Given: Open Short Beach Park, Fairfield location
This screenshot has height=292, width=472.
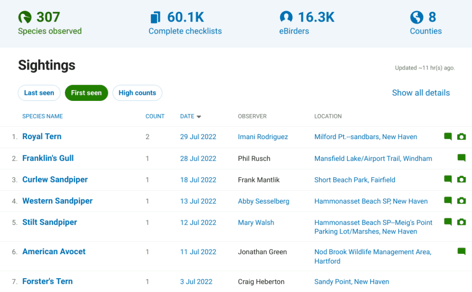Looking at the screenshot, I should click(354, 180).
